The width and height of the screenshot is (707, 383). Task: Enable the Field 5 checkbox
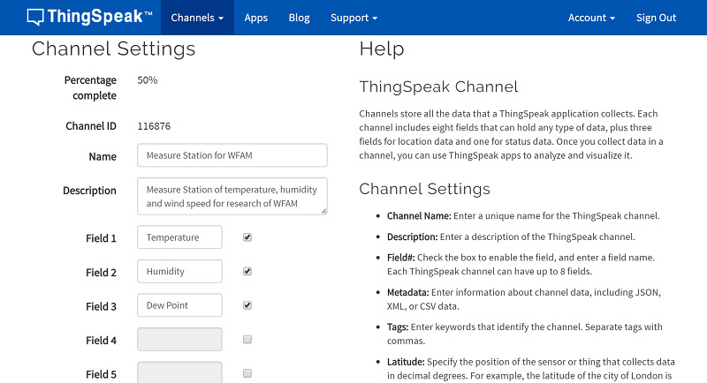247,373
